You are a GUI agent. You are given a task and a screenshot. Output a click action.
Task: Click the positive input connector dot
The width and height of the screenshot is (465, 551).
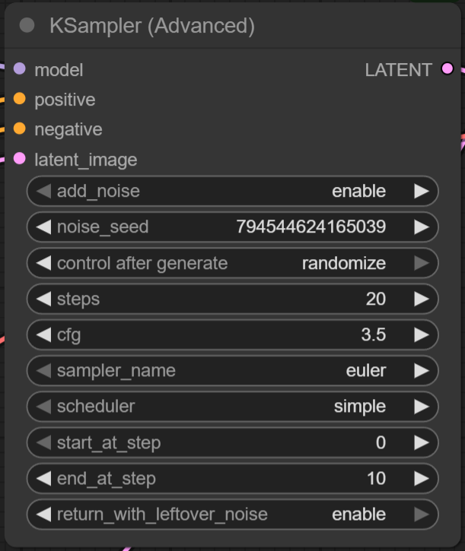click(x=20, y=100)
